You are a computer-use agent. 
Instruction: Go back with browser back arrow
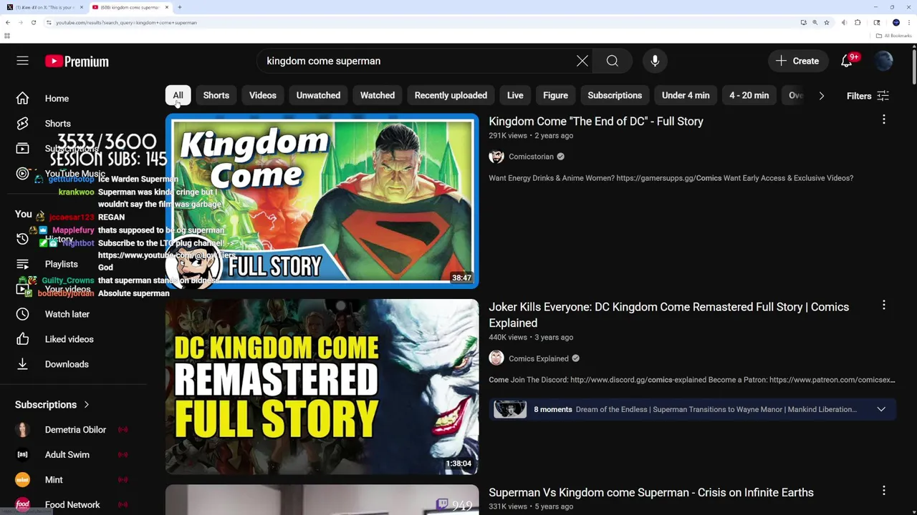click(8, 22)
